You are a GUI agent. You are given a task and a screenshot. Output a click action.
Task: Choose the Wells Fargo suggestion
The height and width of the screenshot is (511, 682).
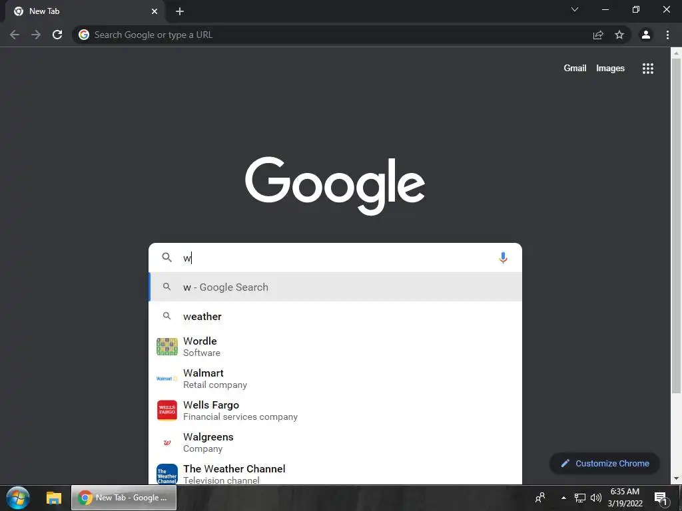point(335,411)
